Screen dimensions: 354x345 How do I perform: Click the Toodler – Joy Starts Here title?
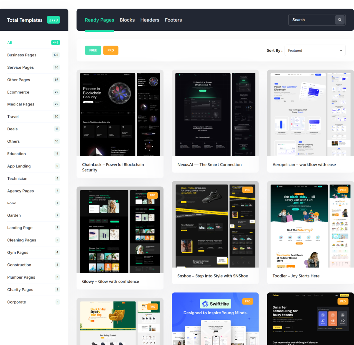point(296,276)
